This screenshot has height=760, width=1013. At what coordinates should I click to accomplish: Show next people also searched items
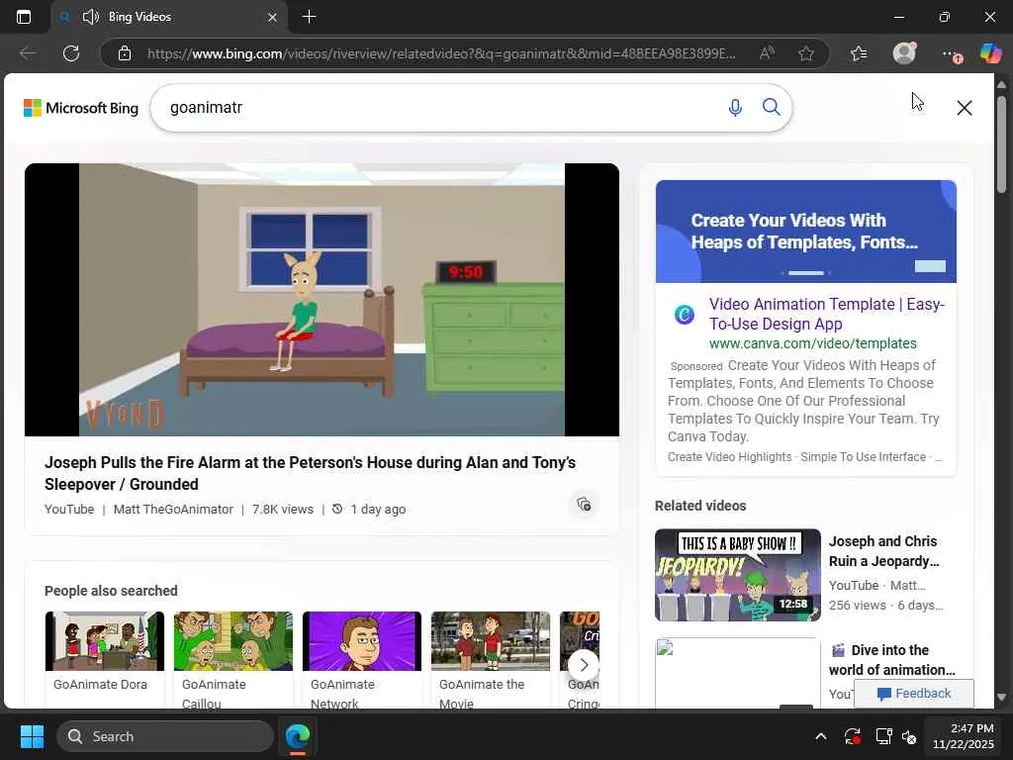tap(584, 664)
